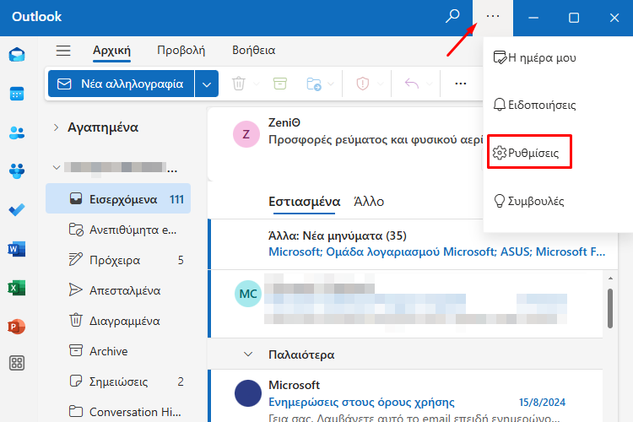Open the Πρόχειρα folder
633x422 pixels.
(118, 260)
